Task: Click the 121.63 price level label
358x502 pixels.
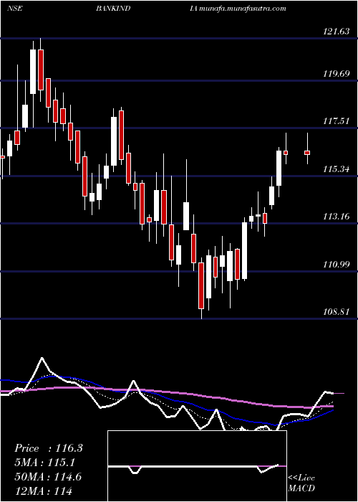Action: (x=337, y=31)
